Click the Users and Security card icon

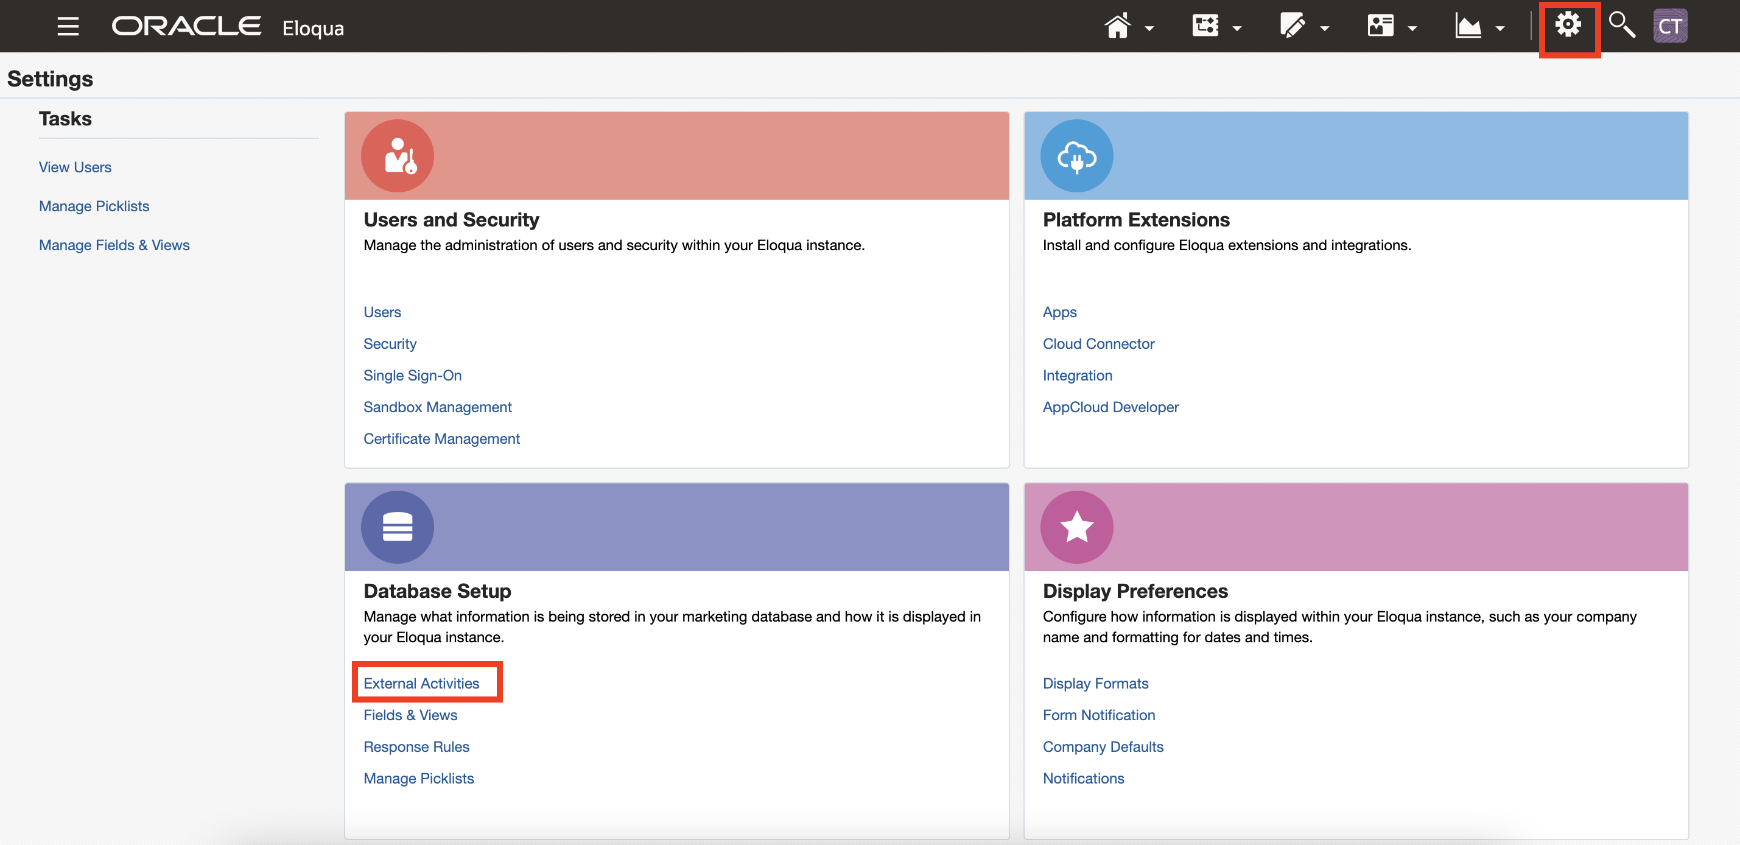pos(398,156)
